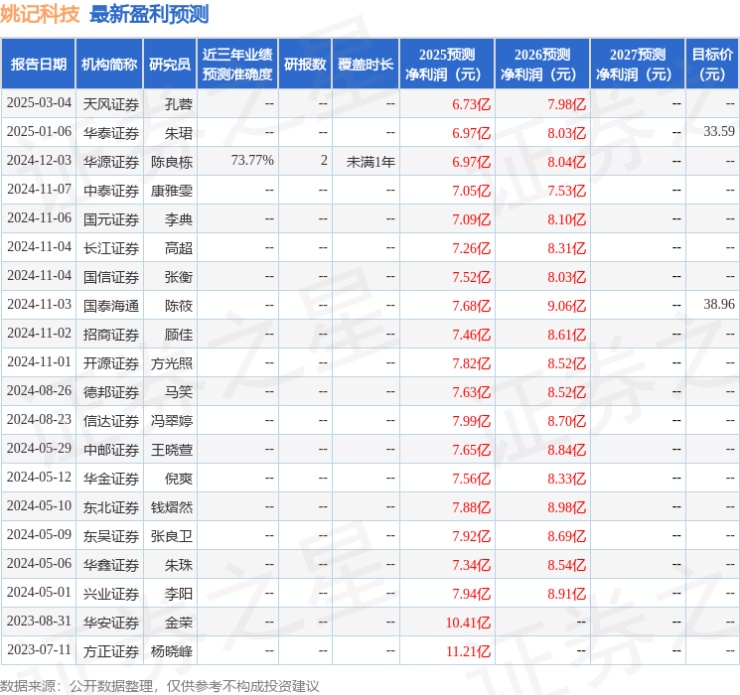Click the 9.06亿 forecast for 2026
The image size is (740, 695).
(x=566, y=305)
